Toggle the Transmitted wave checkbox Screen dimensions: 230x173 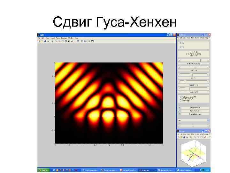point(179,114)
